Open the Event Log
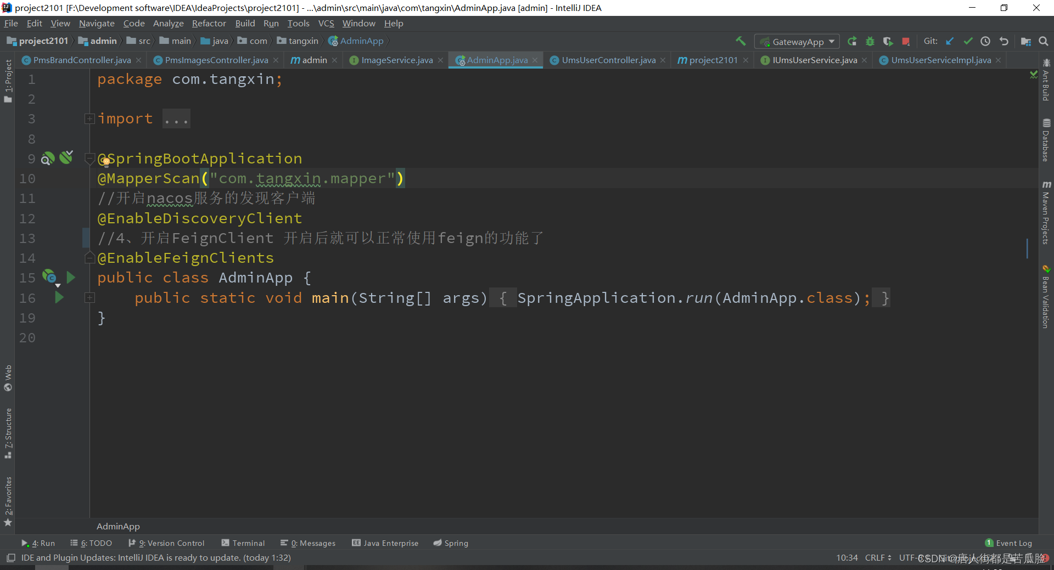 (x=1008, y=543)
